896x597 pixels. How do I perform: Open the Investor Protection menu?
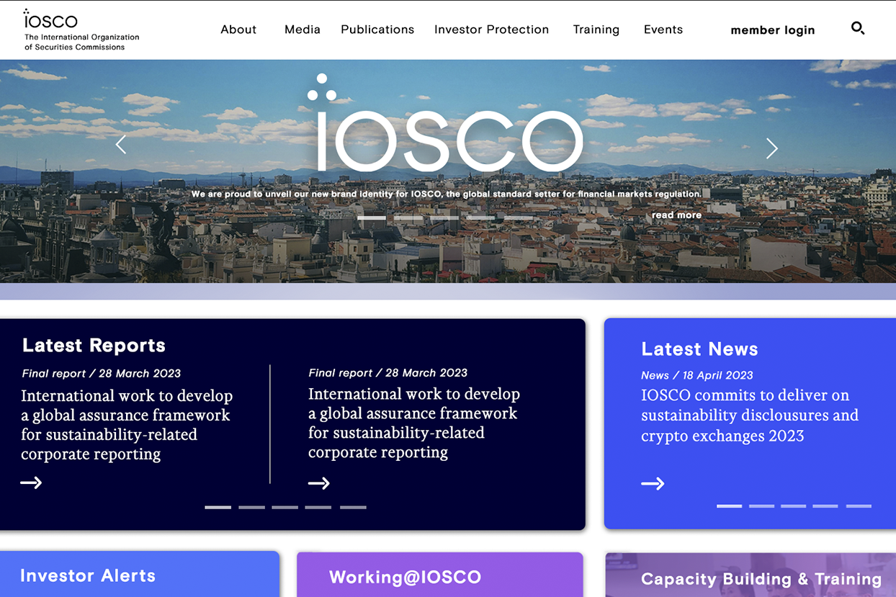[491, 30]
